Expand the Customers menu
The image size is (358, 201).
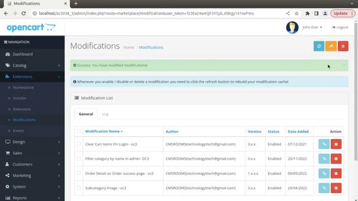pos(32,164)
